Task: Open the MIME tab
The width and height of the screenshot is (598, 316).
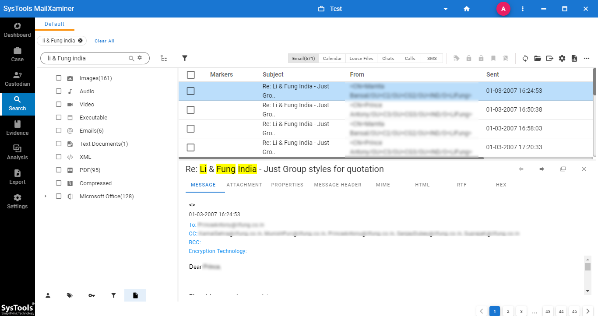Action: pyautogui.click(x=383, y=185)
